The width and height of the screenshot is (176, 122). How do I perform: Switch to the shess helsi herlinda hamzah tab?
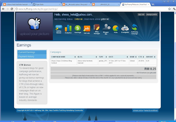tap(17, 4)
